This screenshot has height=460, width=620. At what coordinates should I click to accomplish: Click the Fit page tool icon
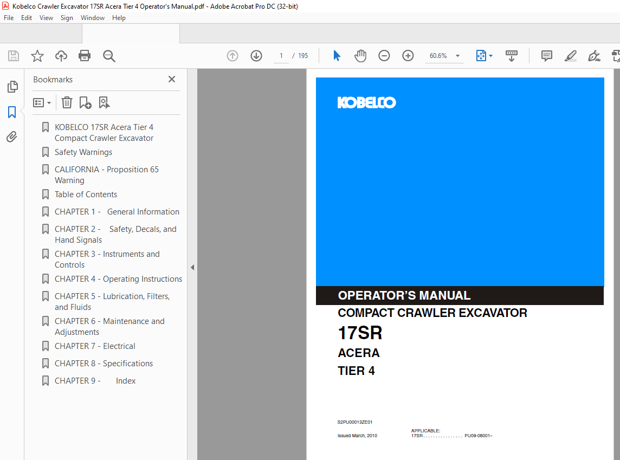coord(481,56)
